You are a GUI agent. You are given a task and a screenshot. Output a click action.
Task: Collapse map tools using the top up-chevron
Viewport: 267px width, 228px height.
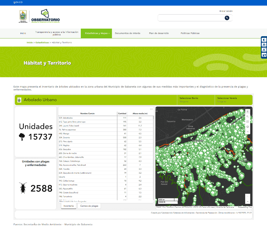(x=247, y=112)
